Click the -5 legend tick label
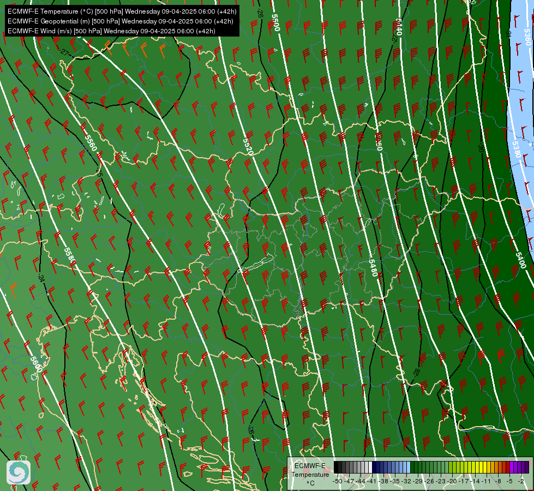534x491 pixels. (509, 482)
